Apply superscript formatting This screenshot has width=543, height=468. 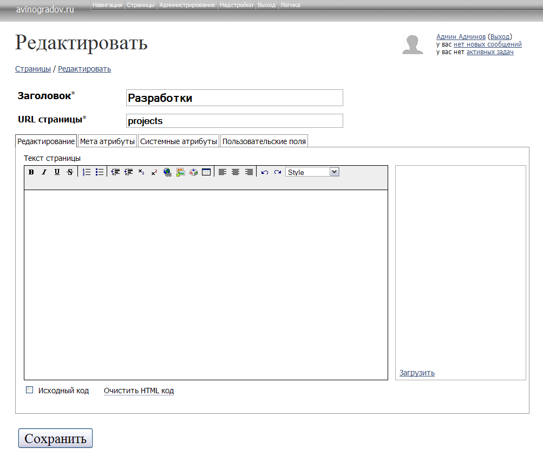(x=154, y=172)
